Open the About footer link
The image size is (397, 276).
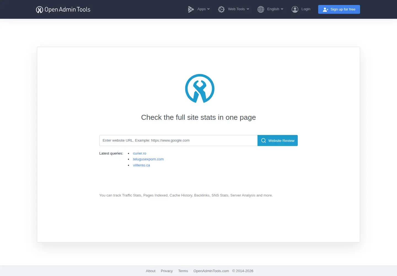coord(151,271)
